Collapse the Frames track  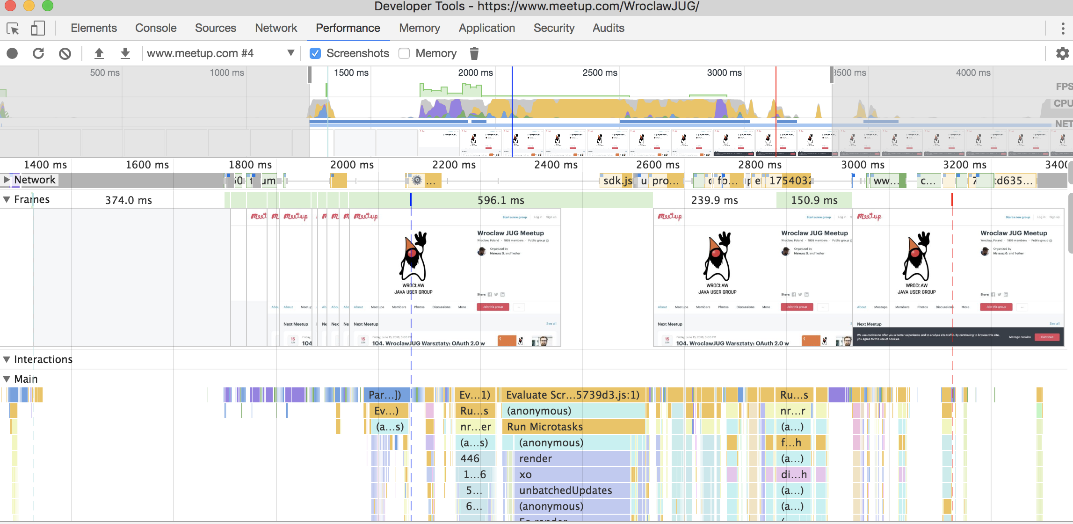coord(7,199)
